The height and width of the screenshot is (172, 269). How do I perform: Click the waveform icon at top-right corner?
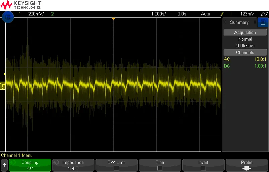[x=264, y=14]
